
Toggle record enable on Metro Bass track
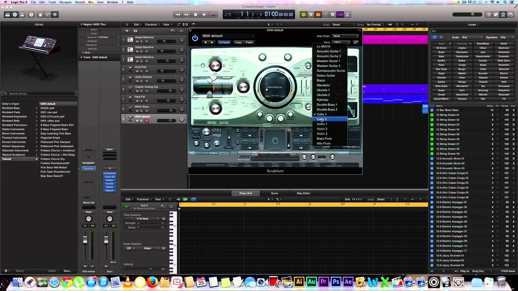146,111
